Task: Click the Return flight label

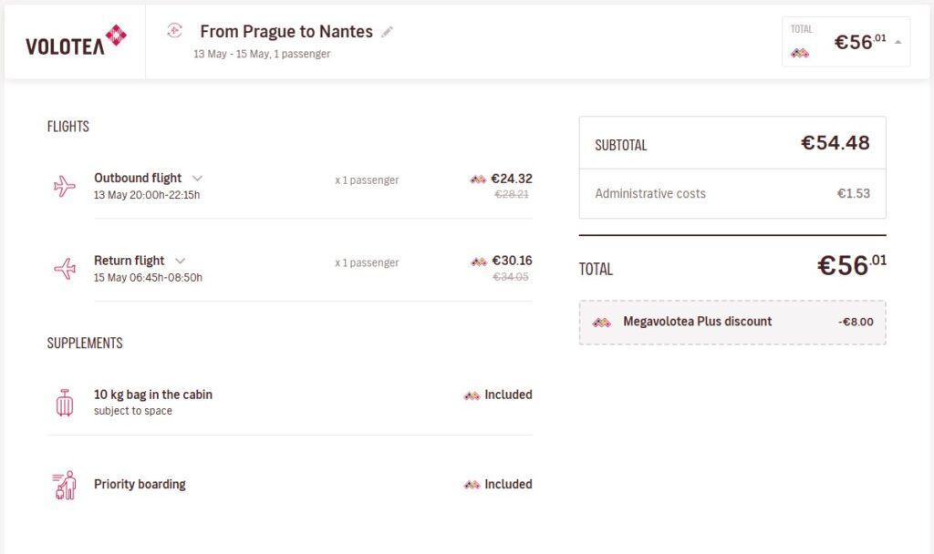Action: (x=130, y=261)
